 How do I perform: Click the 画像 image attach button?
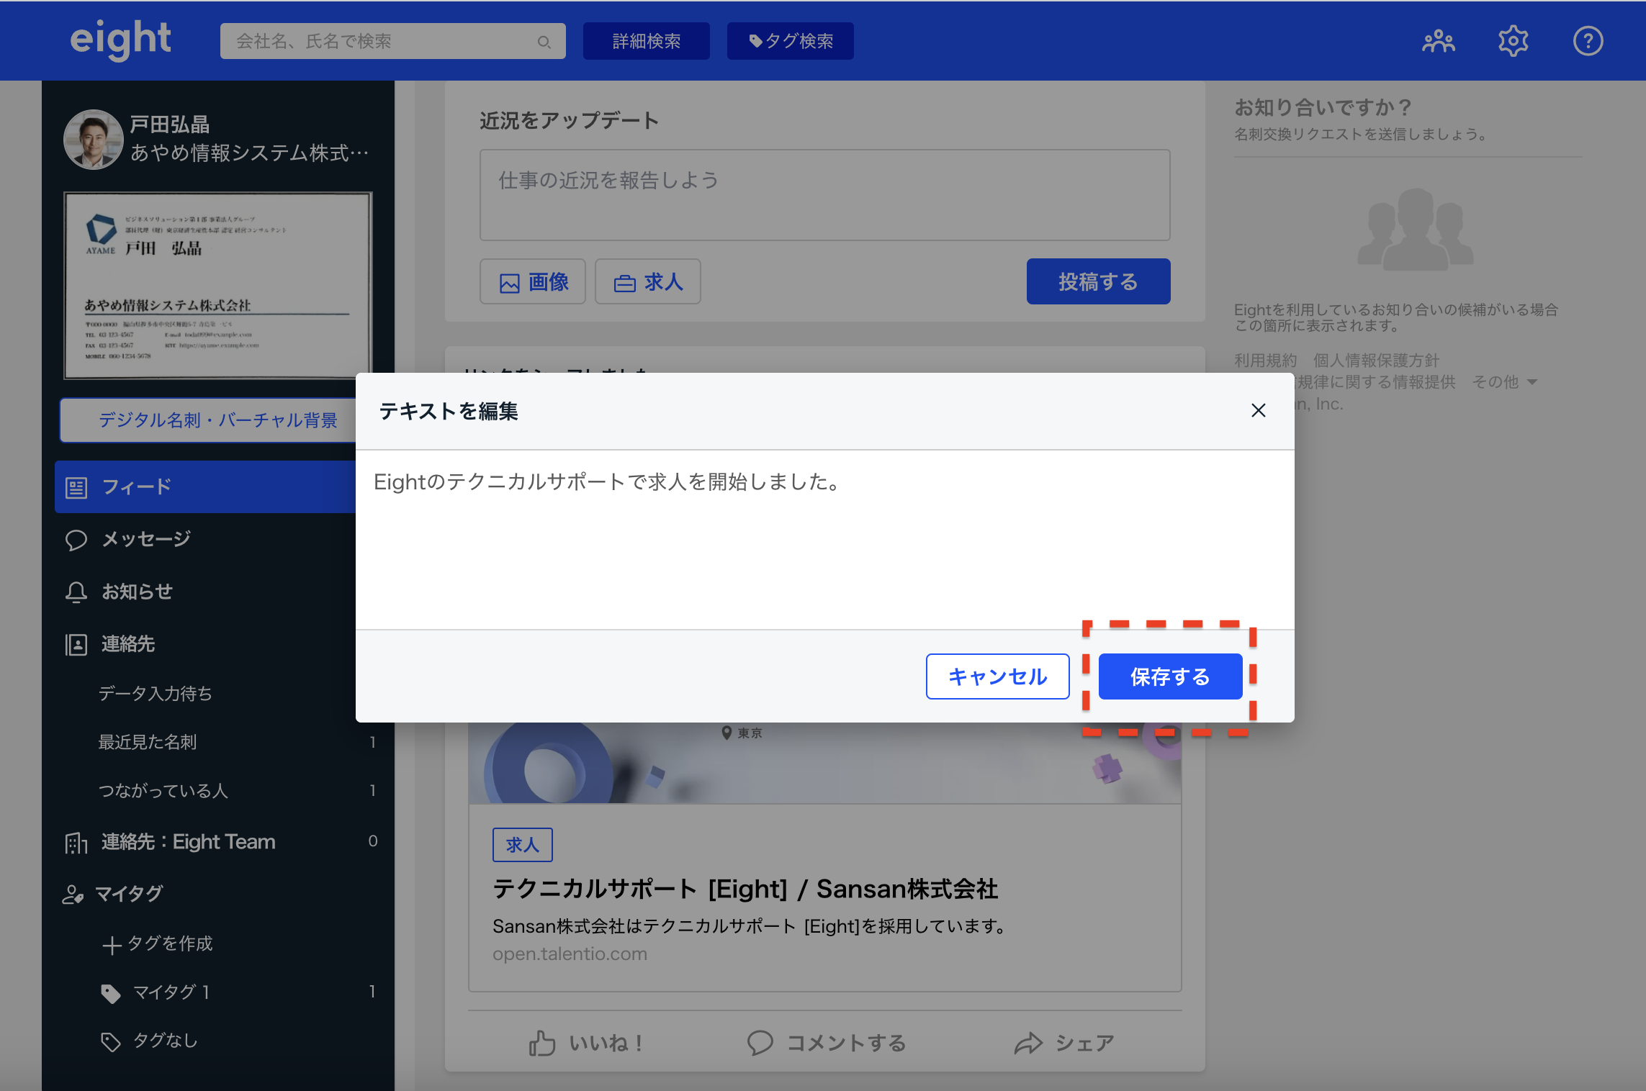click(533, 282)
